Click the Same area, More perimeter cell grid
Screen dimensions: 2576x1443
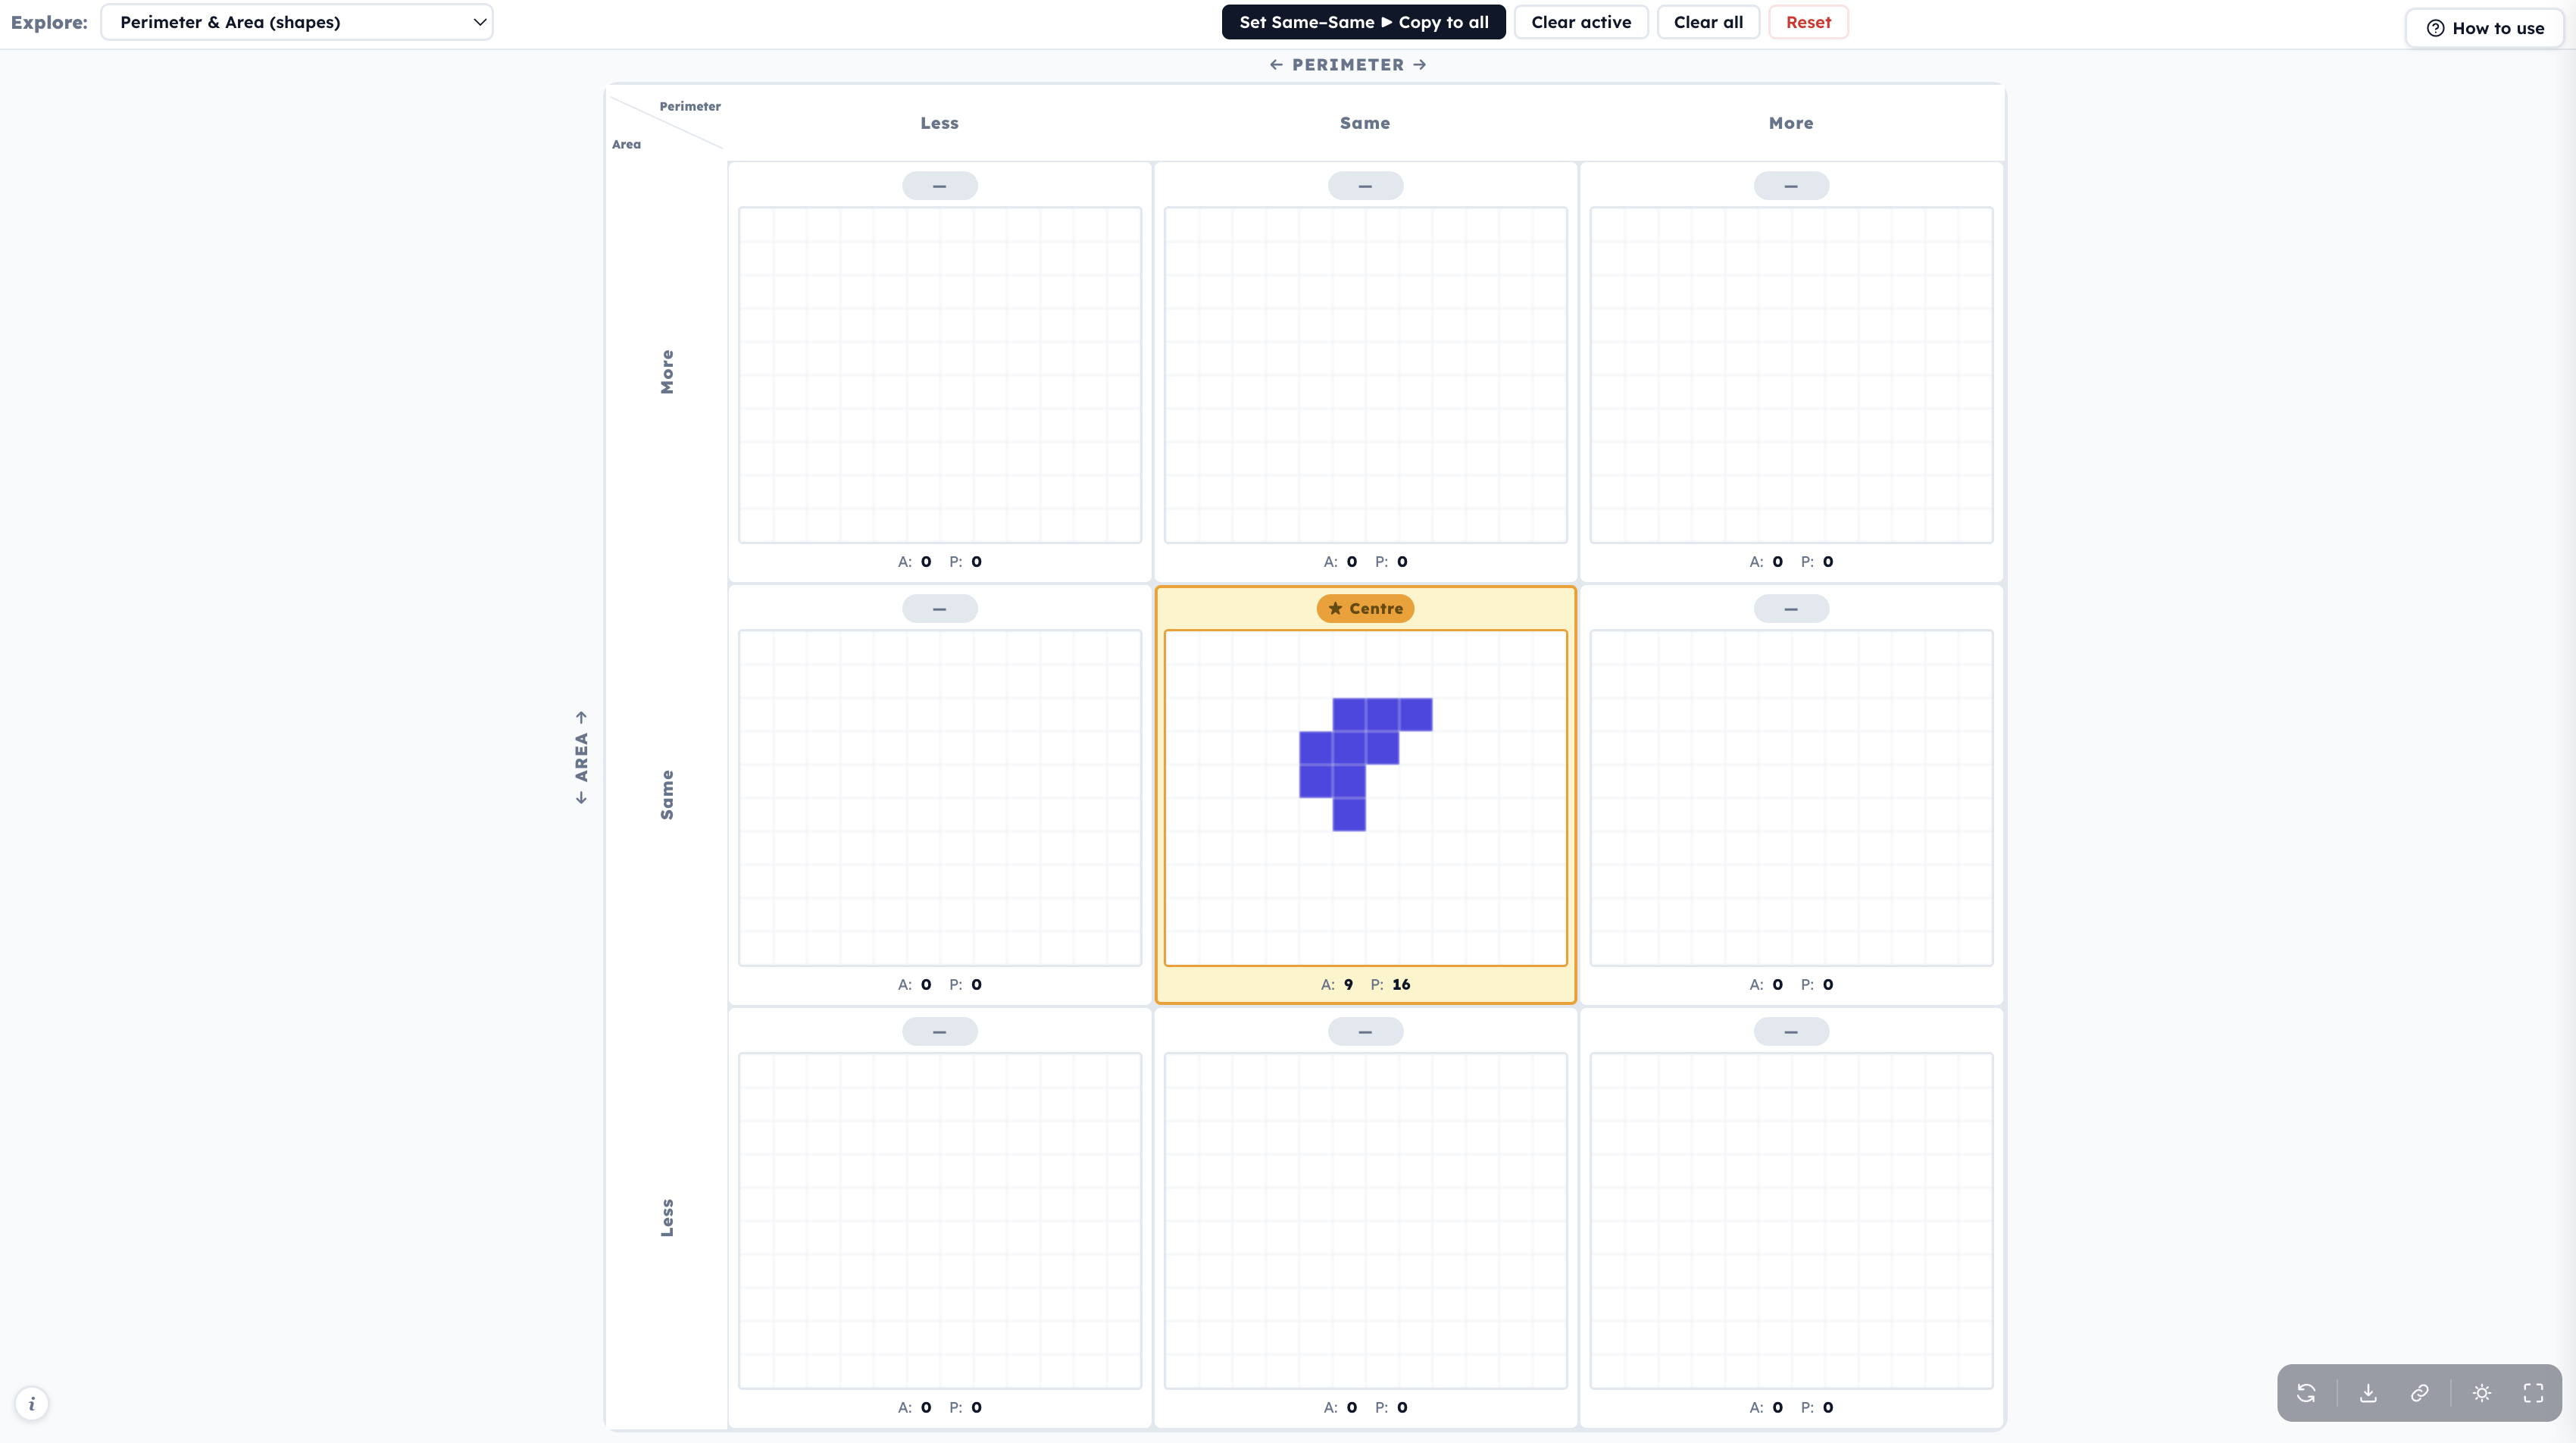point(1790,797)
